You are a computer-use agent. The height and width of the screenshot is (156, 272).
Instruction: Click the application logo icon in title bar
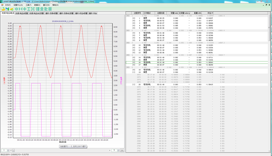tap(2, 2)
